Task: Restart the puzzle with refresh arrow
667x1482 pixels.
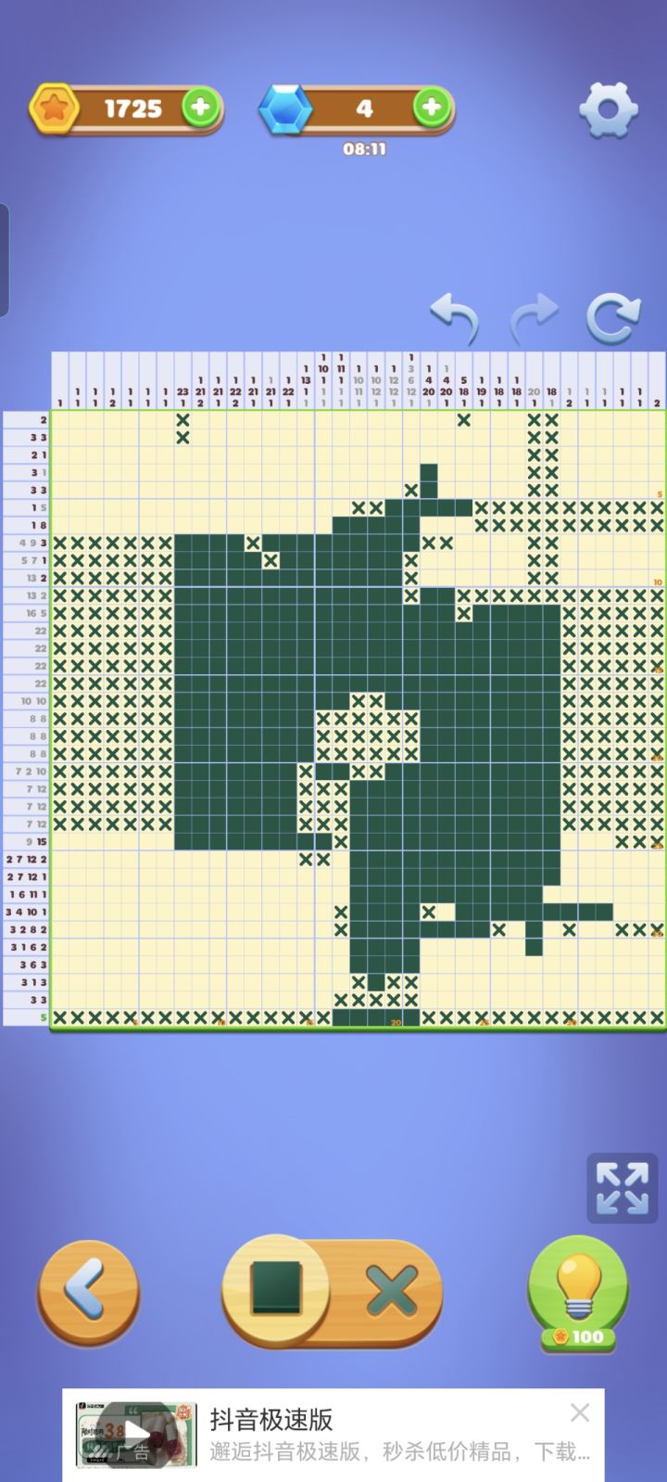Action: tap(613, 318)
